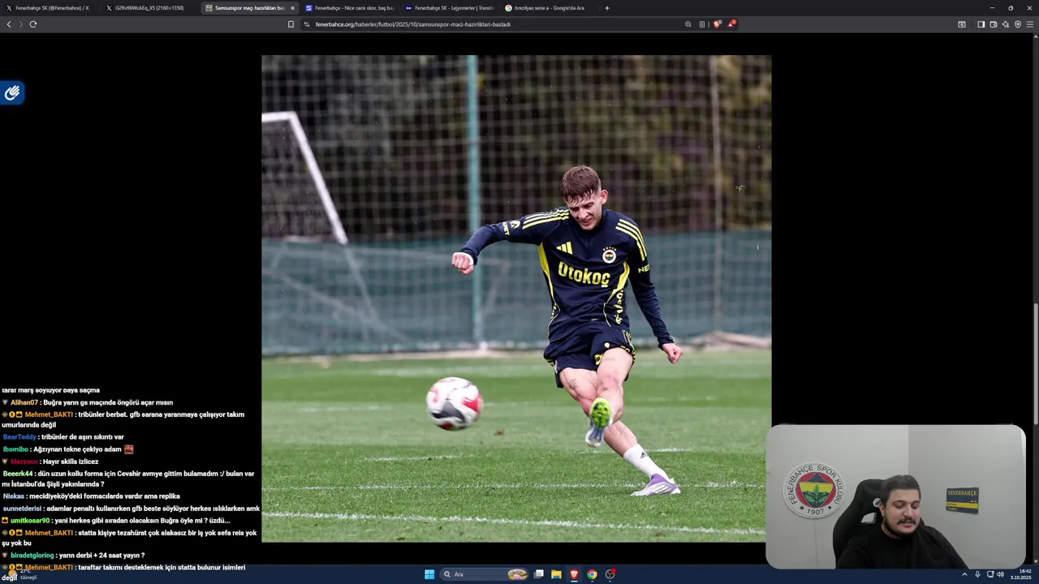Open Leo AI sparkle icon
The width and height of the screenshot is (1039, 584).
click(1005, 24)
